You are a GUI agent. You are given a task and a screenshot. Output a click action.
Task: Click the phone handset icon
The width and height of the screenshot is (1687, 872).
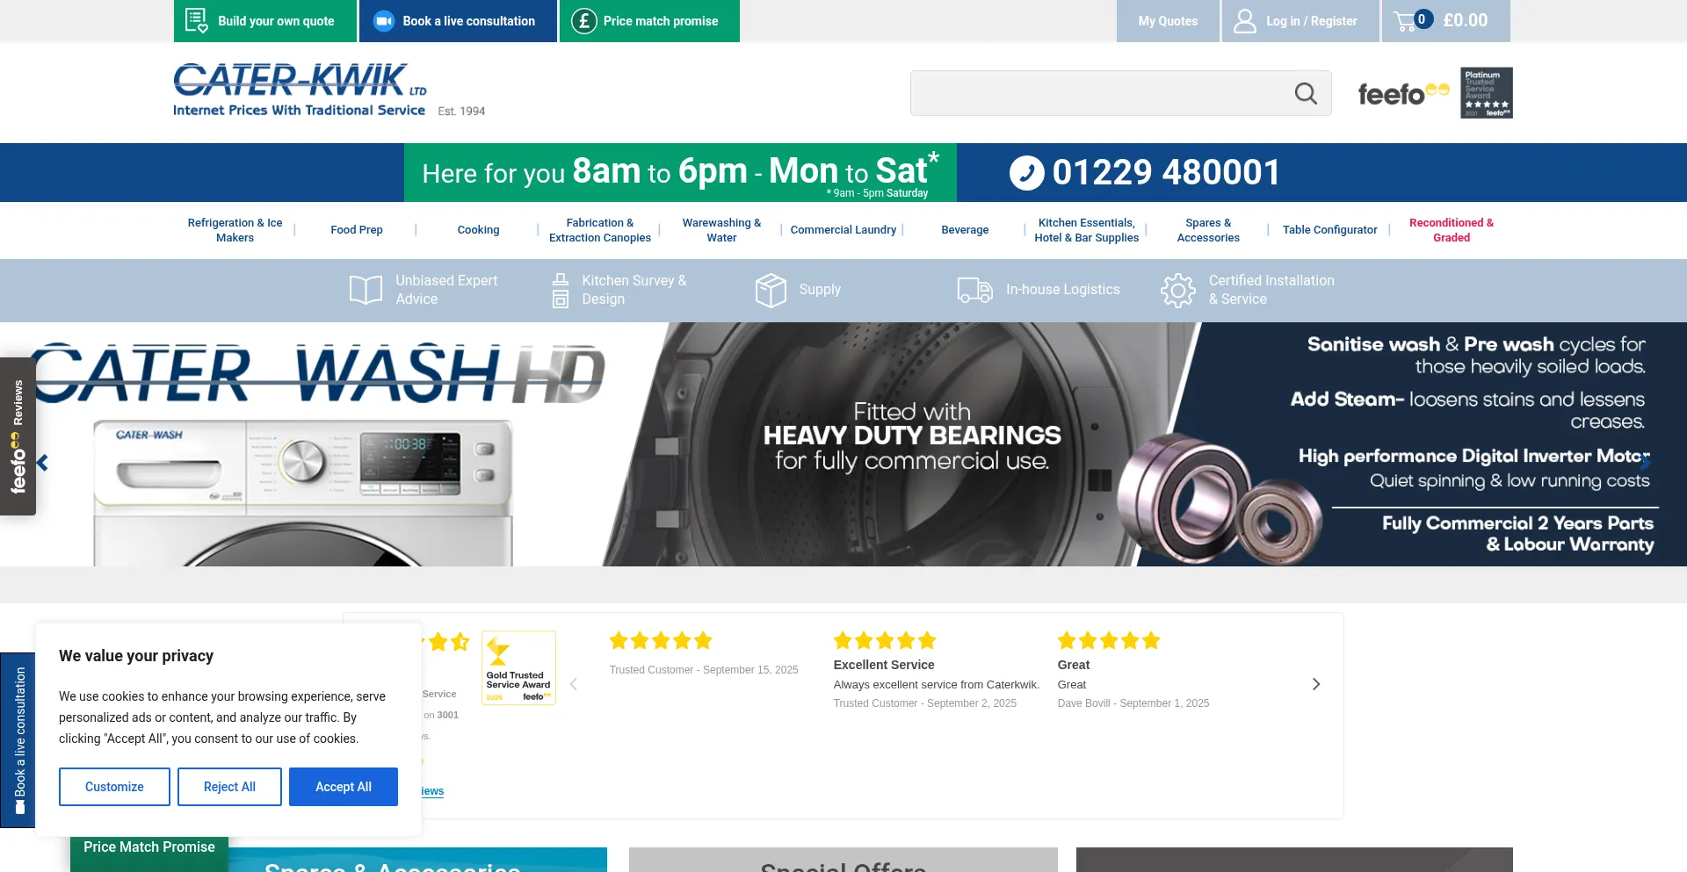point(1026,173)
